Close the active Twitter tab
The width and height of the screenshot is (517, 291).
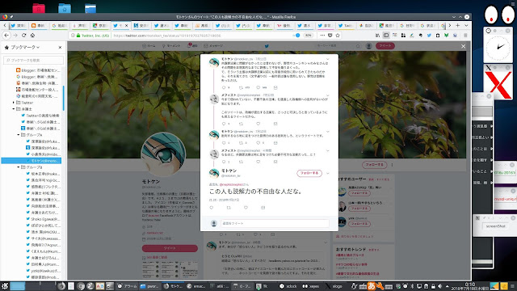coord(126,25)
